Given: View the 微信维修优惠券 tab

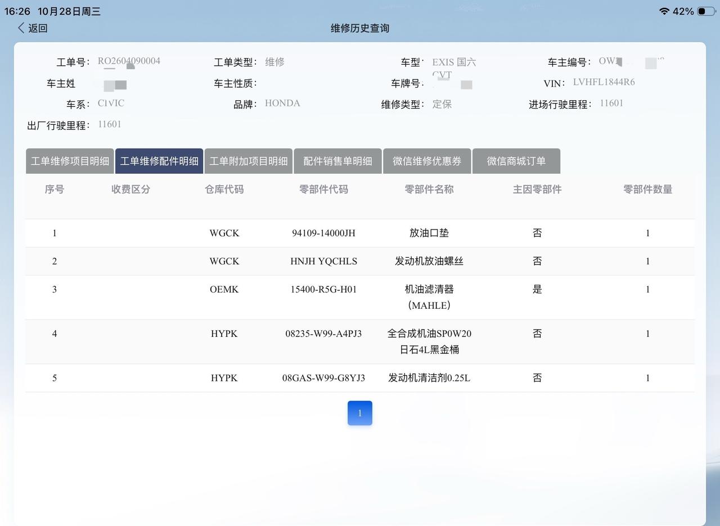Looking at the screenshot, I should pos(427,161).
